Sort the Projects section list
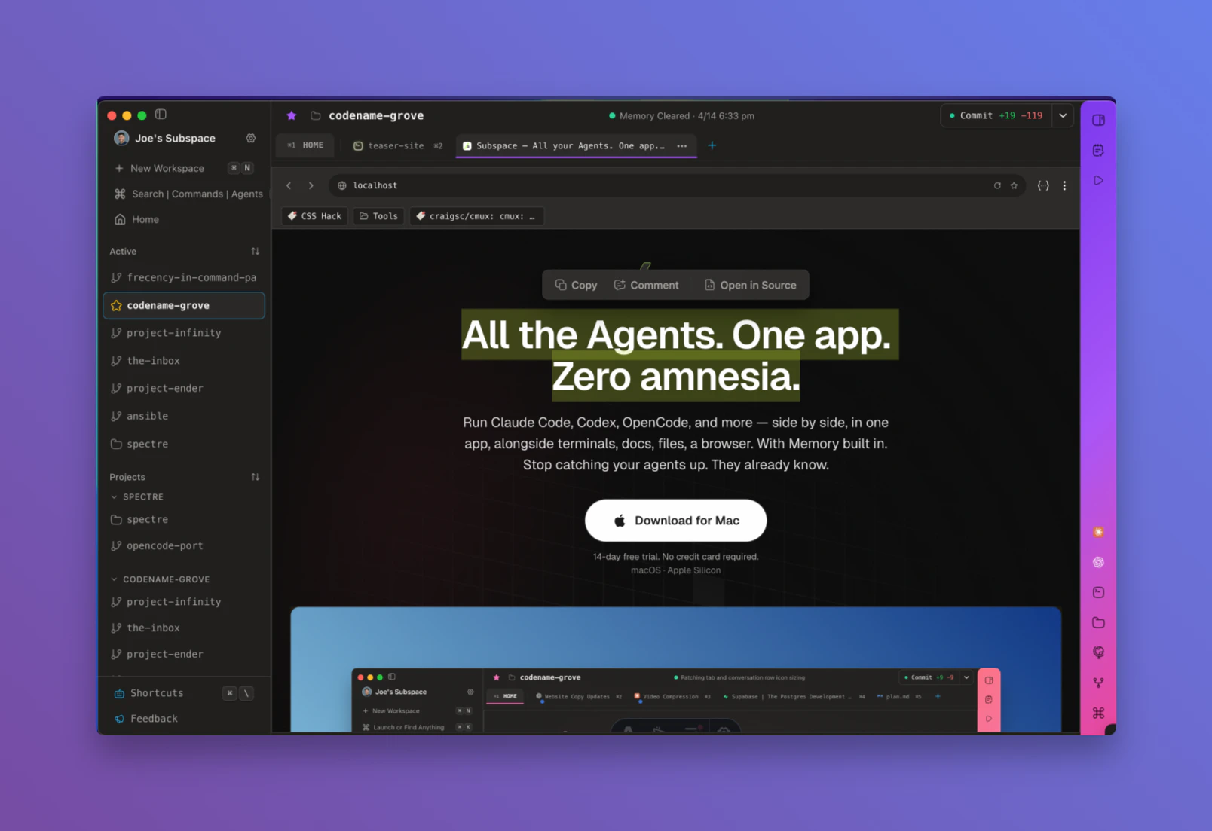The image size is (1212, 831). pyautogui.click(x=255, y=477)
